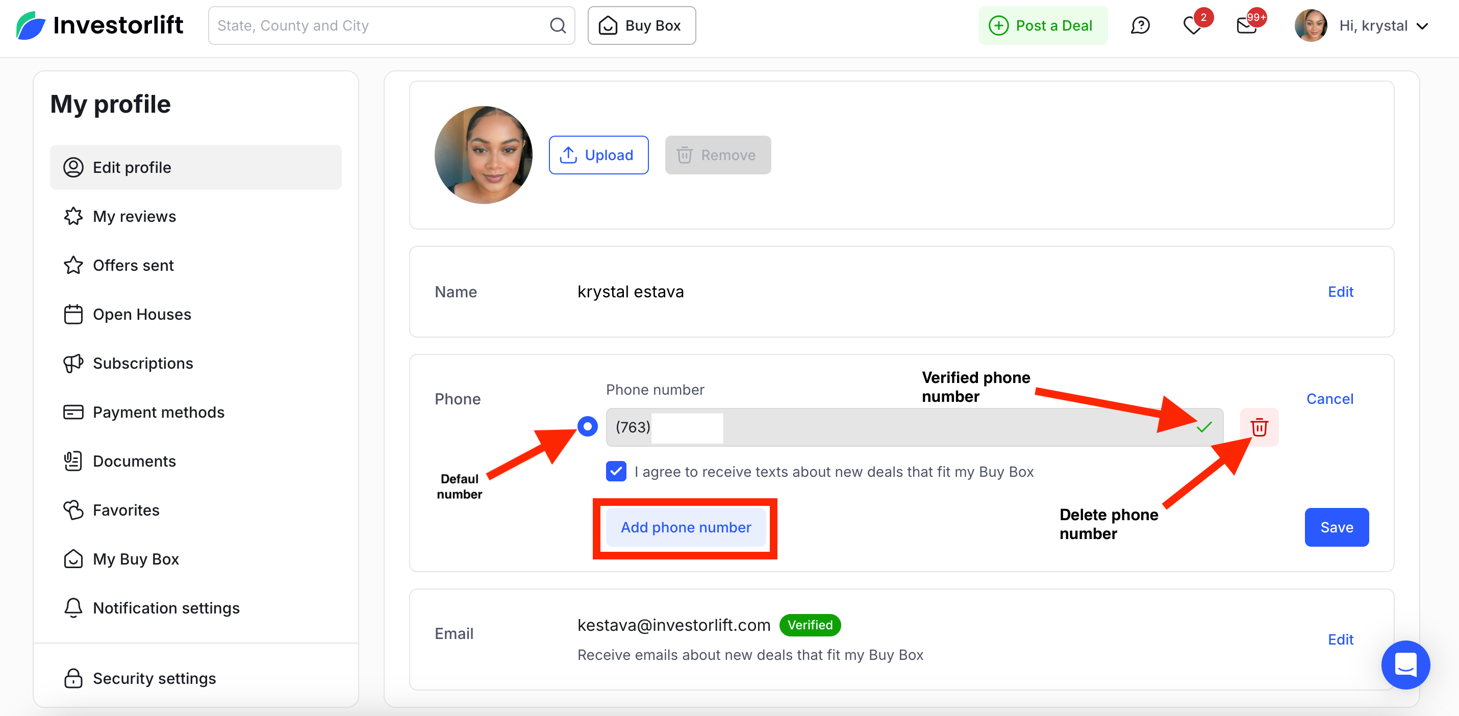Delete phone number with trash icon

click(x=1259, y=427)
